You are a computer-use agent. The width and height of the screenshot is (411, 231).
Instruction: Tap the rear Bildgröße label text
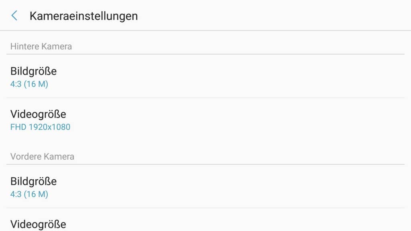[x=33, y=71]
